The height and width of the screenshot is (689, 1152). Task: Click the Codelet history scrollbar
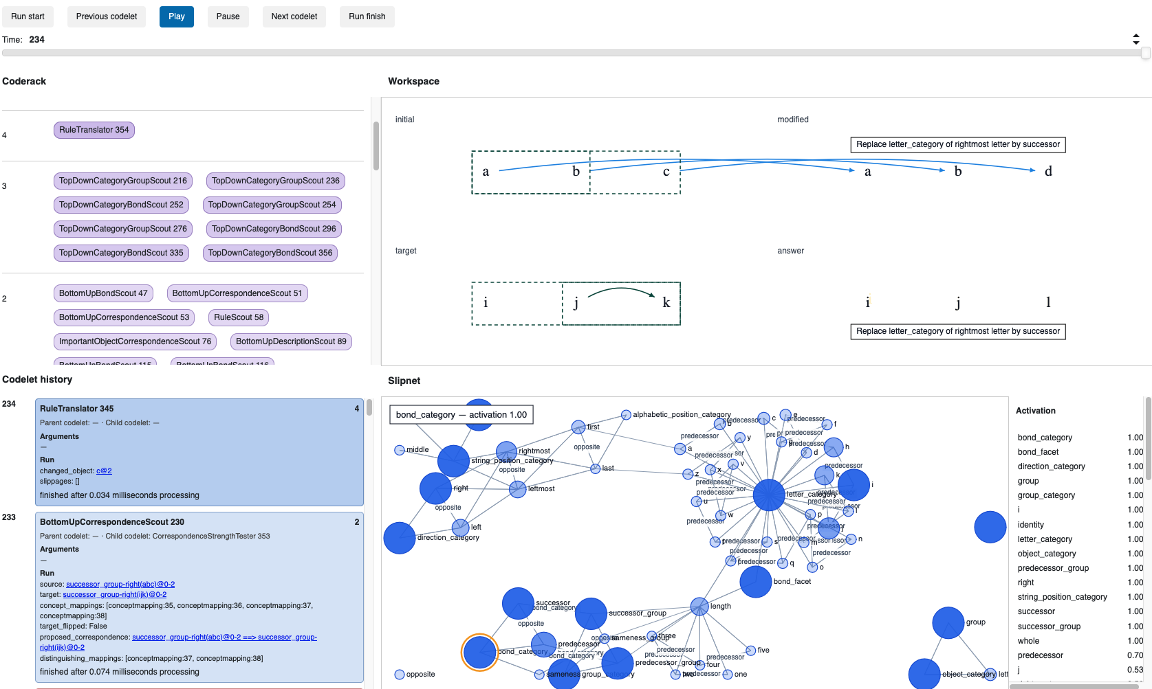[x=369, y=407]
